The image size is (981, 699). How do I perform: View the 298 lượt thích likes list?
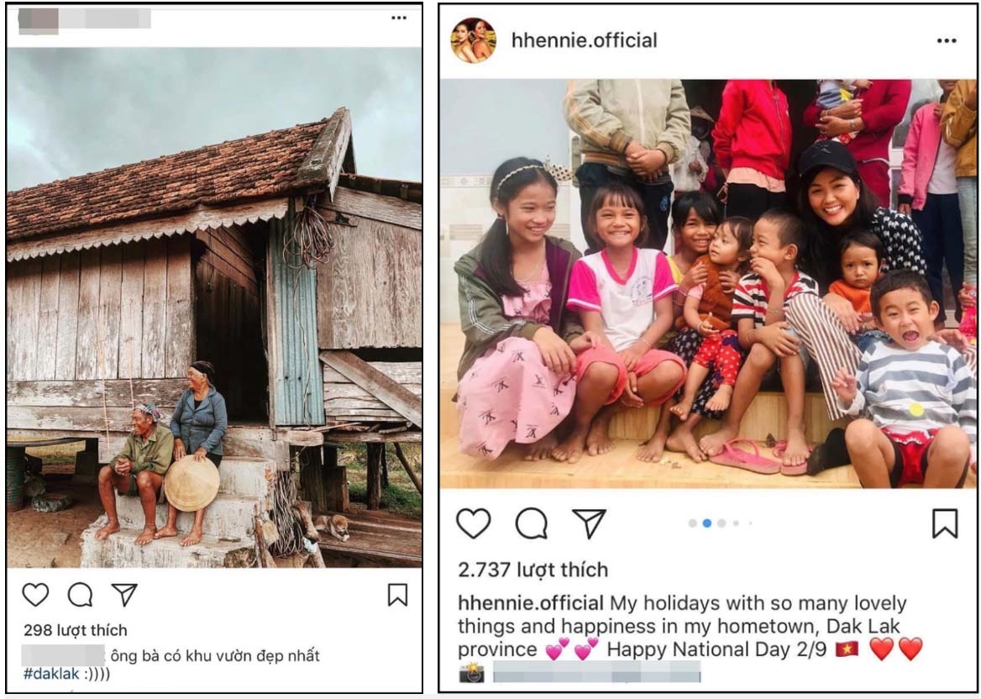click(x=75, y=630)
